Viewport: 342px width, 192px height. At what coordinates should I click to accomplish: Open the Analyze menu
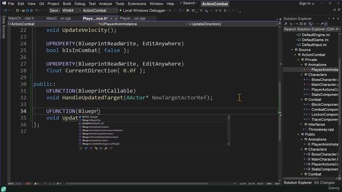(105, 4)
